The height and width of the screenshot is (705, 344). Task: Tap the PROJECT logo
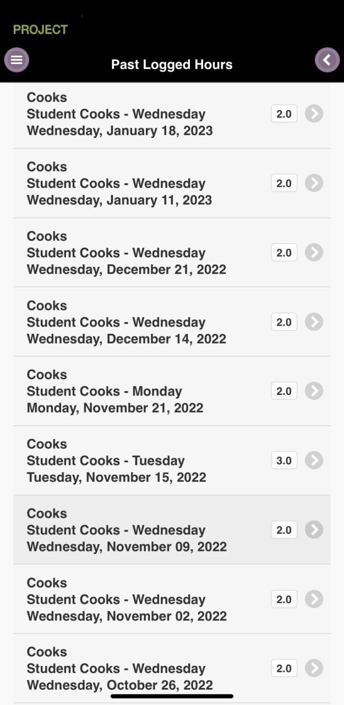[x=40, y=30]
